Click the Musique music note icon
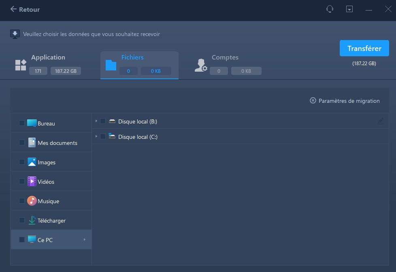 point(32,201)
